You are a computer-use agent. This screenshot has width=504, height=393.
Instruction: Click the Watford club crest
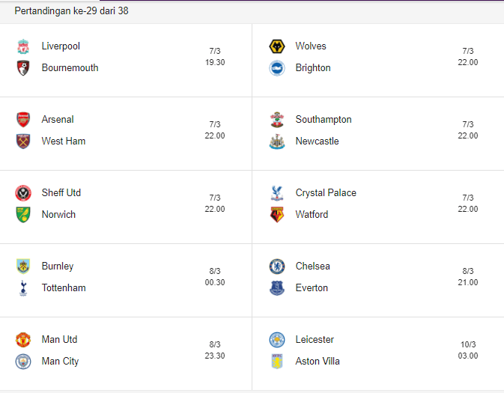tap(277, 215)
